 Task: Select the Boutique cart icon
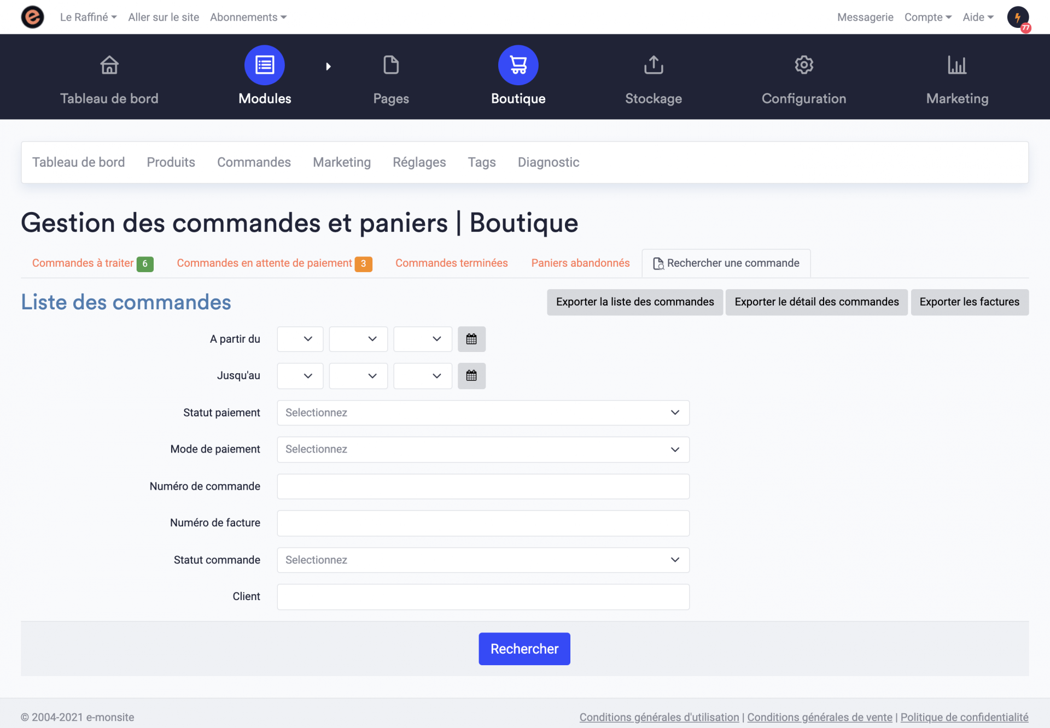pos(518,65)
